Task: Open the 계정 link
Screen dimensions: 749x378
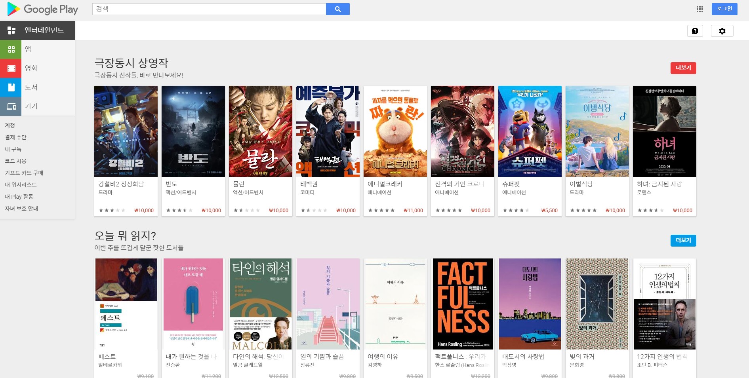Action: pyautogui.click(x=10, y=125)
